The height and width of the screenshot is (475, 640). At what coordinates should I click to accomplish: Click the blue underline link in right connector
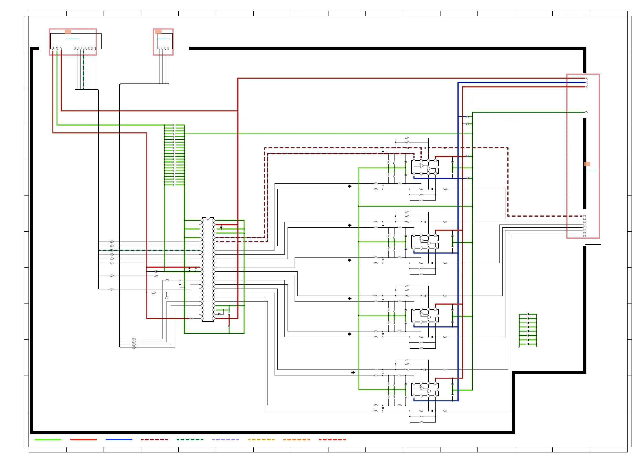[592, 171]
